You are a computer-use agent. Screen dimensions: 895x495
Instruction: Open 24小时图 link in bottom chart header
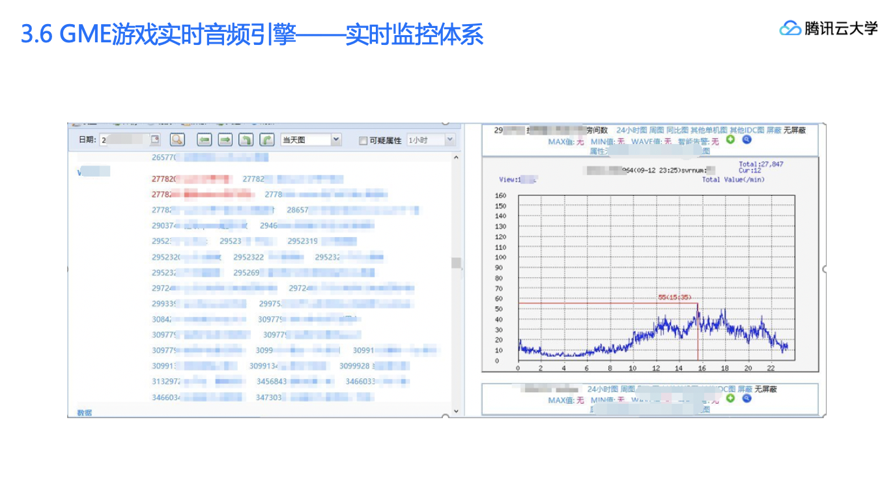tap(603, 389)
